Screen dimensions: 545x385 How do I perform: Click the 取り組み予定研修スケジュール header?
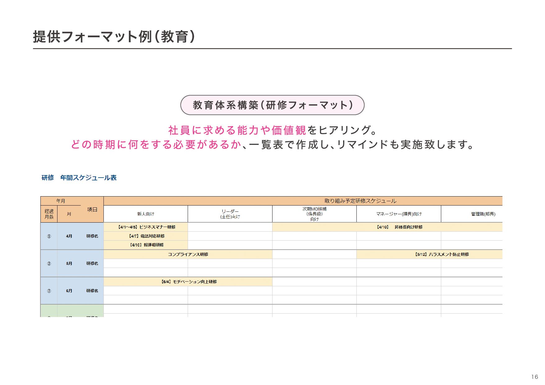[360, 201]
